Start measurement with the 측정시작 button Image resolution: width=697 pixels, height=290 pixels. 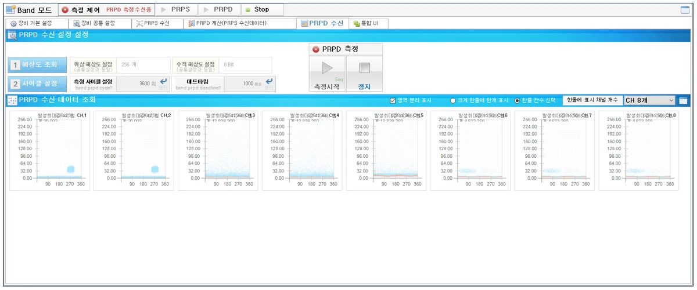[327, 74]
